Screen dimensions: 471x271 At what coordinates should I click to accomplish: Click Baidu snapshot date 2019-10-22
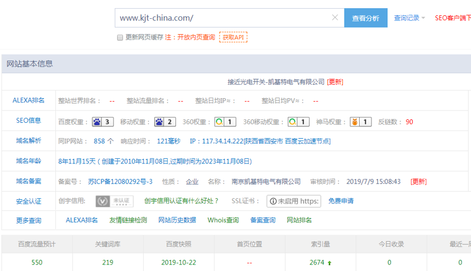[179, 263]
